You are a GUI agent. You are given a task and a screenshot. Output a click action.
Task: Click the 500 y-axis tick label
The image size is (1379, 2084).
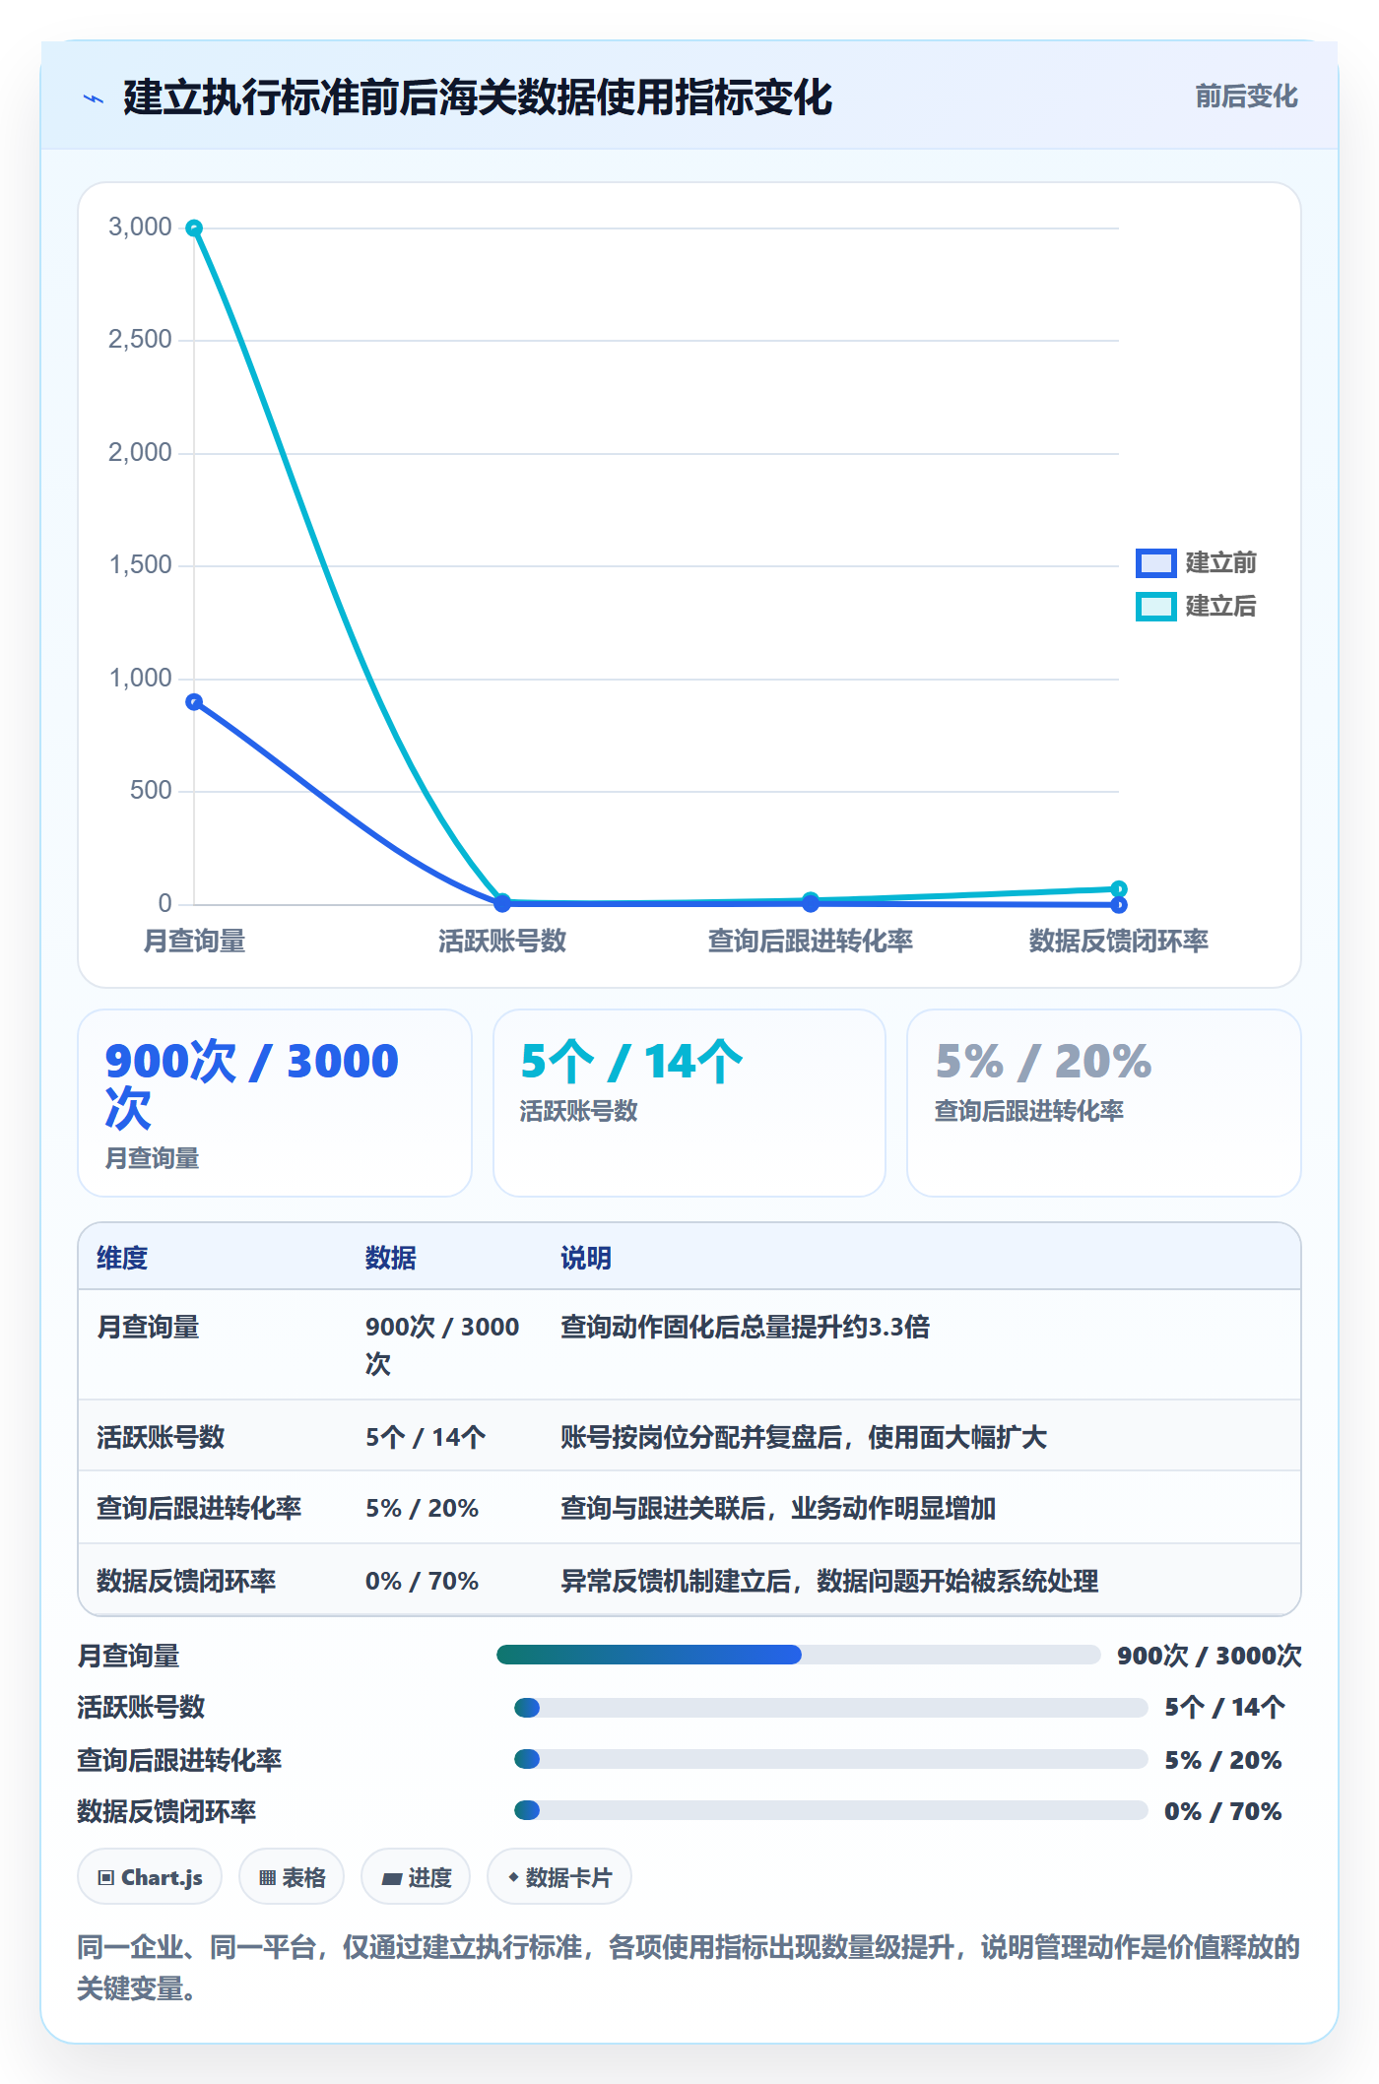click(x=151, y=791)
